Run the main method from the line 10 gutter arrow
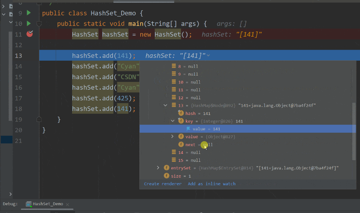Image resolution: width=360 pixels, height=213 pixels. 29,23
